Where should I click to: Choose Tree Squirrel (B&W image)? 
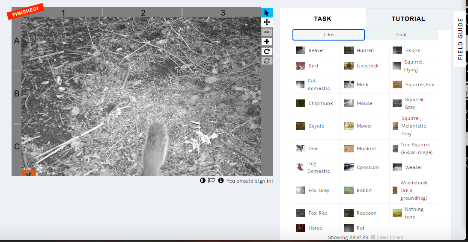[x=413, y=149]
